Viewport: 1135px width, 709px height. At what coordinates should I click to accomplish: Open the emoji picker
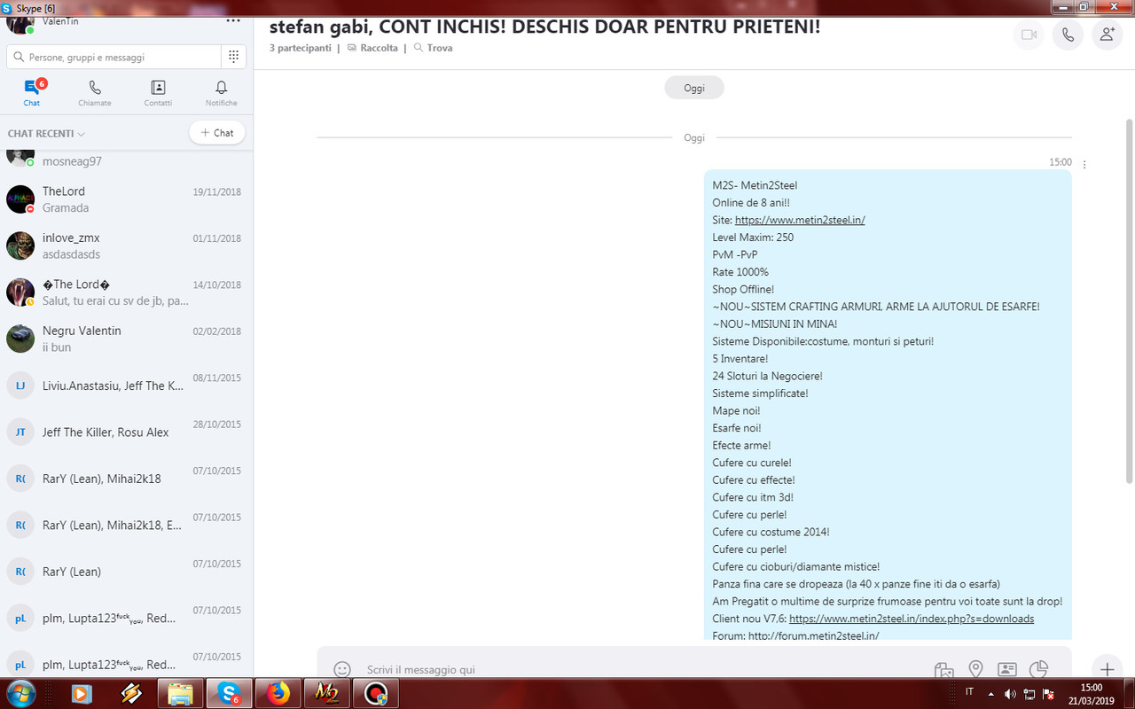point(342,671)
